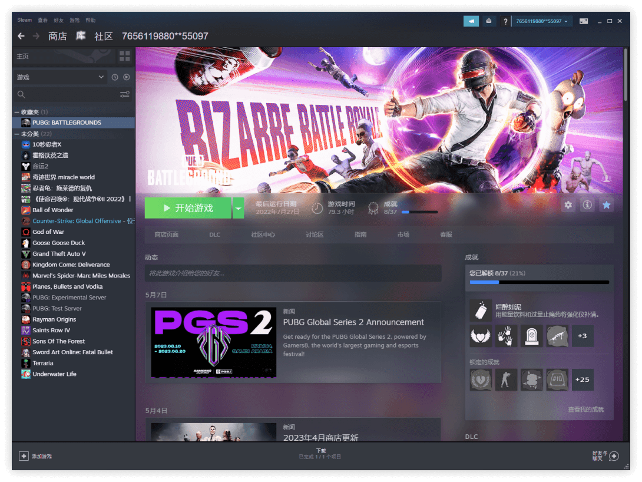Toggle the favorite star for PUBG
Viewport: 642px width, 482px height.
coord(606,205)
